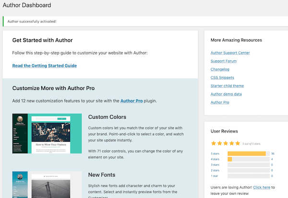Open the Read the Getting Started Guide link

(x=45, y=66)
